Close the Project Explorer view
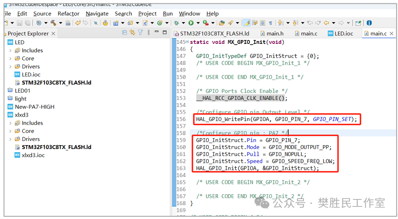The image size is (398, 219). [x=53, y=33]
